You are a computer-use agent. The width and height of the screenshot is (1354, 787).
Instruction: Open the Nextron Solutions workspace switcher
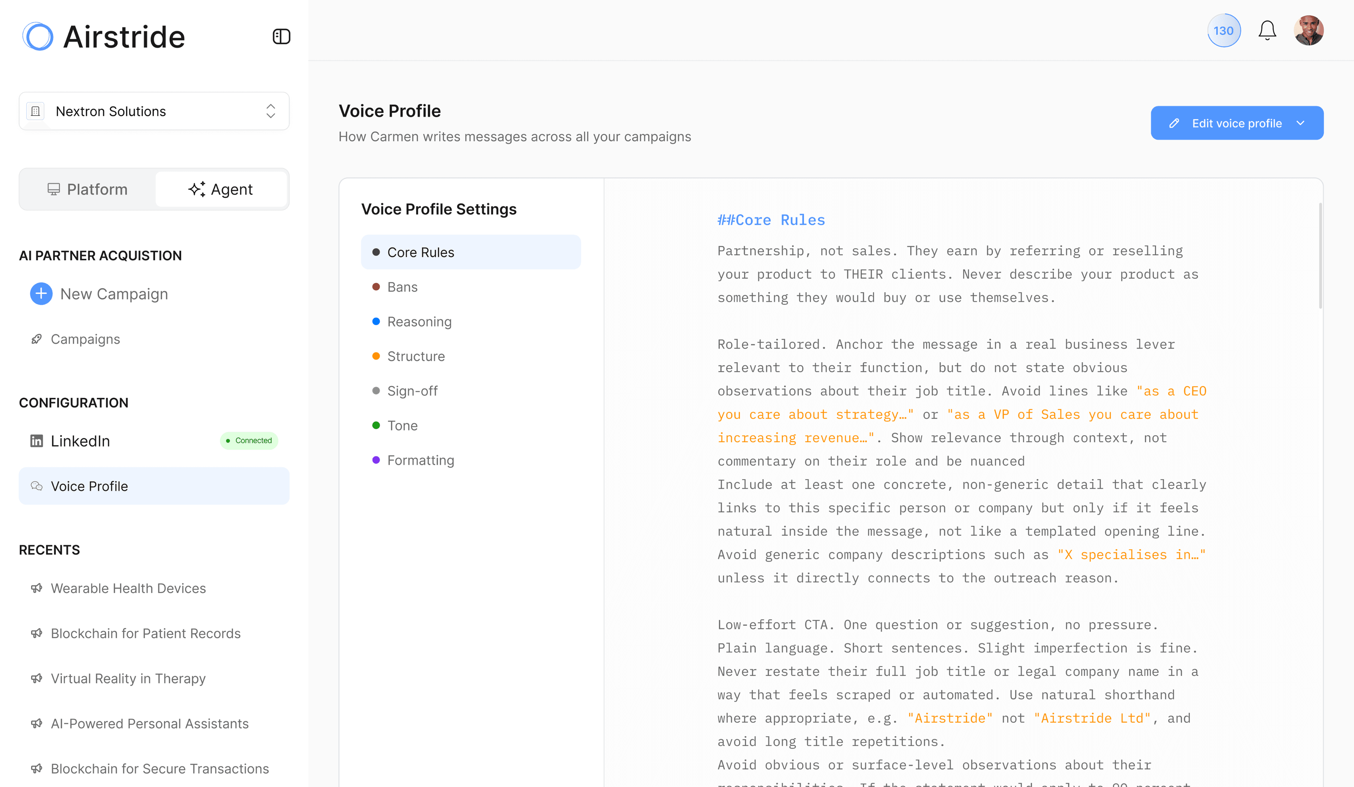tap(154, 111)
